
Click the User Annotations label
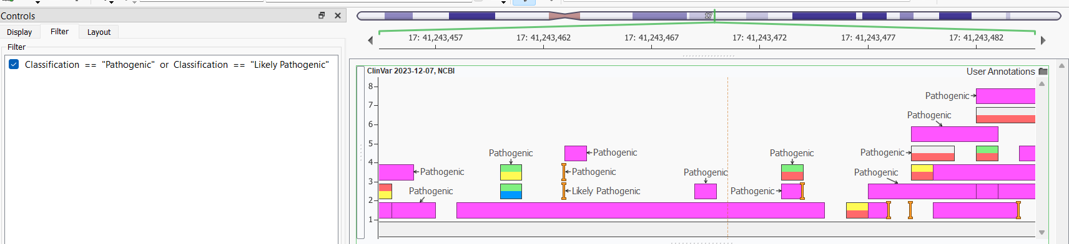coord(1000,72)
